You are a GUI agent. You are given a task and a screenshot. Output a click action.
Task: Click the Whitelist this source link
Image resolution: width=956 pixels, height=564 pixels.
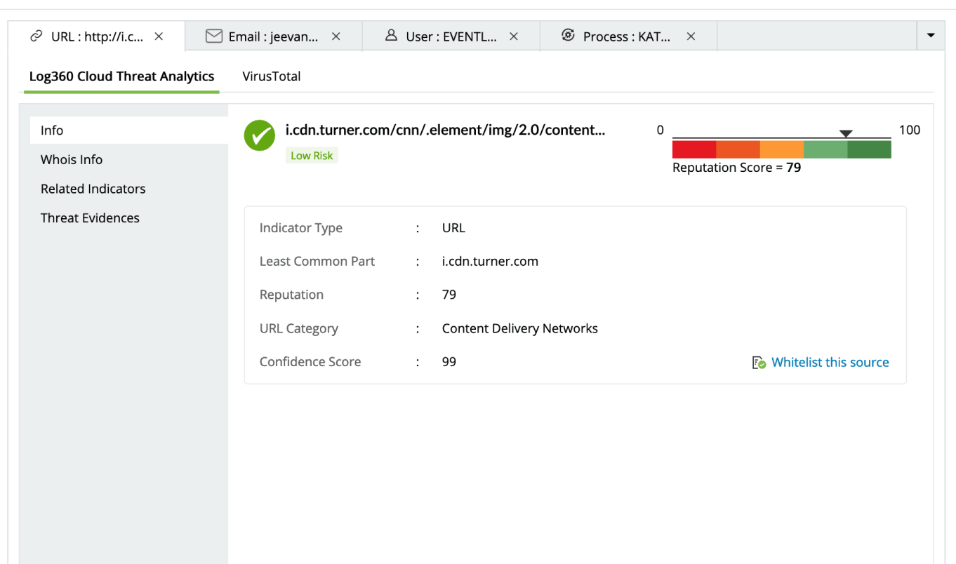coord(830,362)
